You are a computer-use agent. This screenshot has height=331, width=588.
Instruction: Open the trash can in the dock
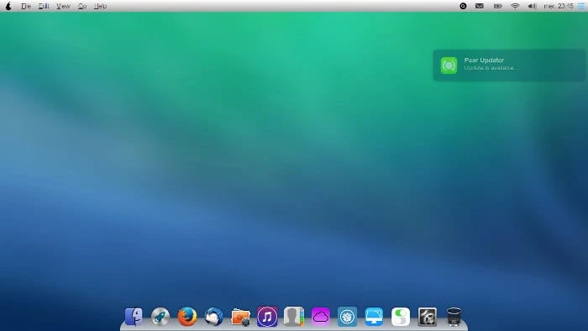(454, 317)
